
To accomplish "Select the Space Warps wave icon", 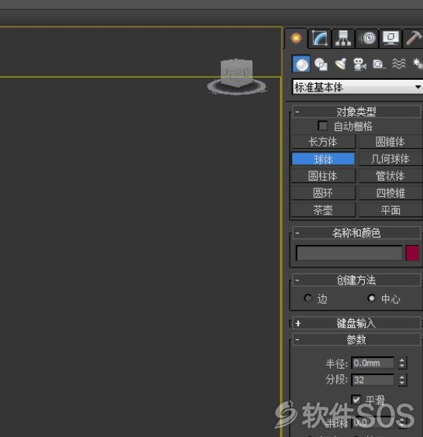I will click(399, 64).
